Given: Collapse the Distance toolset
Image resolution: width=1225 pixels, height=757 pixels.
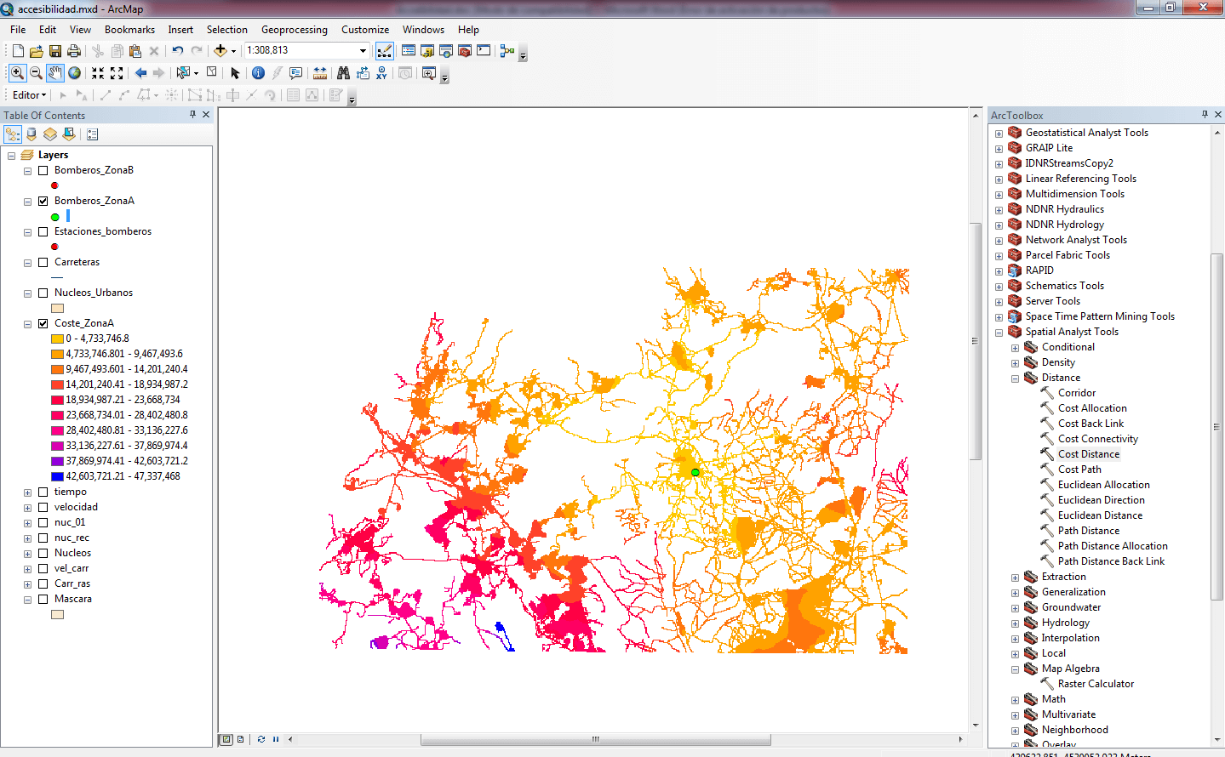Looking at the screenshot, I should click(x=1015, y=378).
